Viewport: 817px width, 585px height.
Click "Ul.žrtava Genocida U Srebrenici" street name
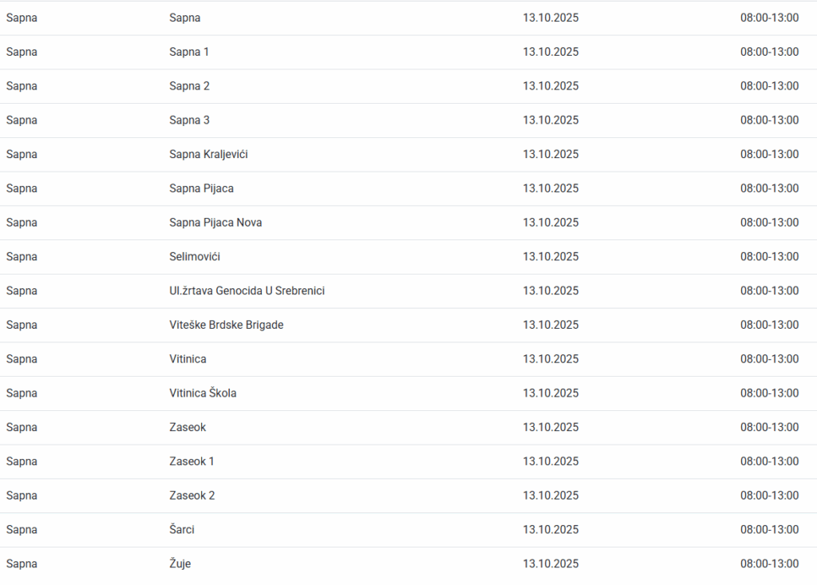[x=247, y=291]
